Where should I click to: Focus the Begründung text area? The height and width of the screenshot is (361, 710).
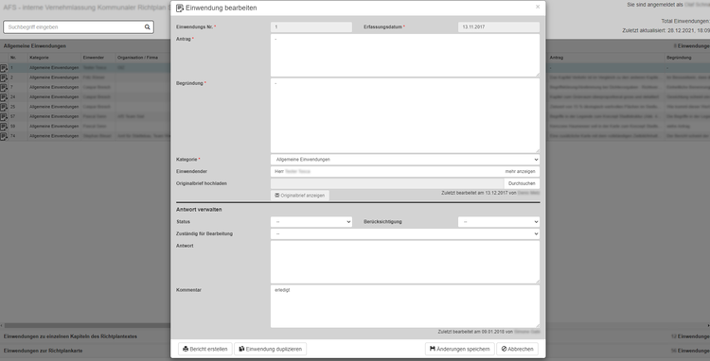[x=405, y=115]
